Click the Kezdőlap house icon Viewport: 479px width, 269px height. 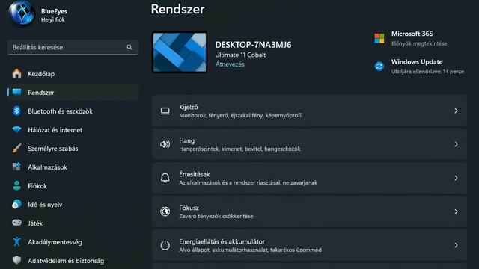point(16,73)
